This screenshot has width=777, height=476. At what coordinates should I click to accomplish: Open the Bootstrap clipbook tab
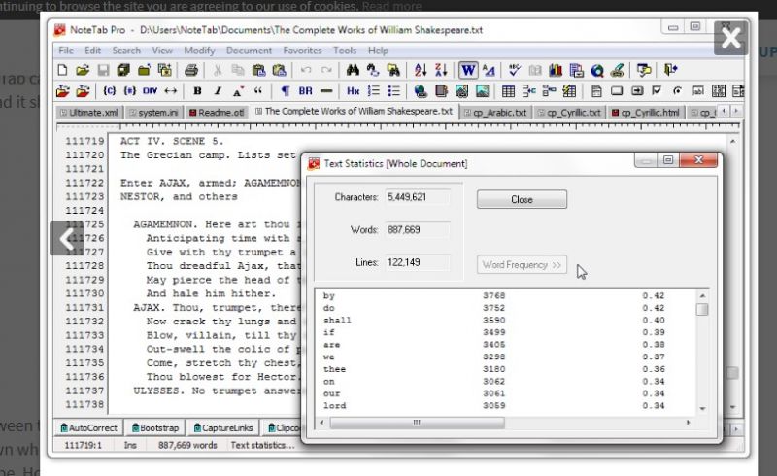pyautogui.click(x=155, y=427)
